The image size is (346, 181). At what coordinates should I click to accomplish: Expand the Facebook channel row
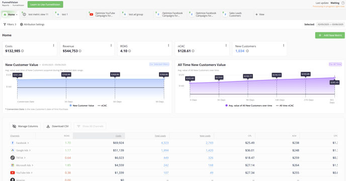point(28,143)
